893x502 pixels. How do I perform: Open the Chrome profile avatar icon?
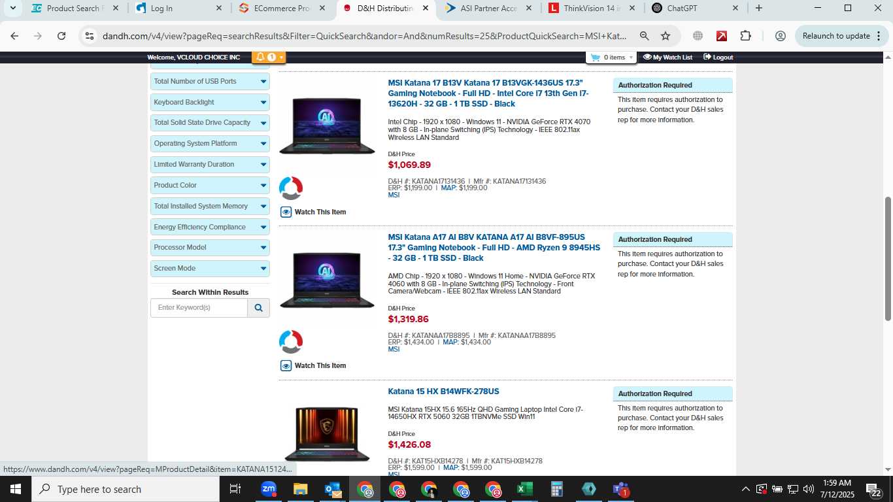(x=780, y=36)
